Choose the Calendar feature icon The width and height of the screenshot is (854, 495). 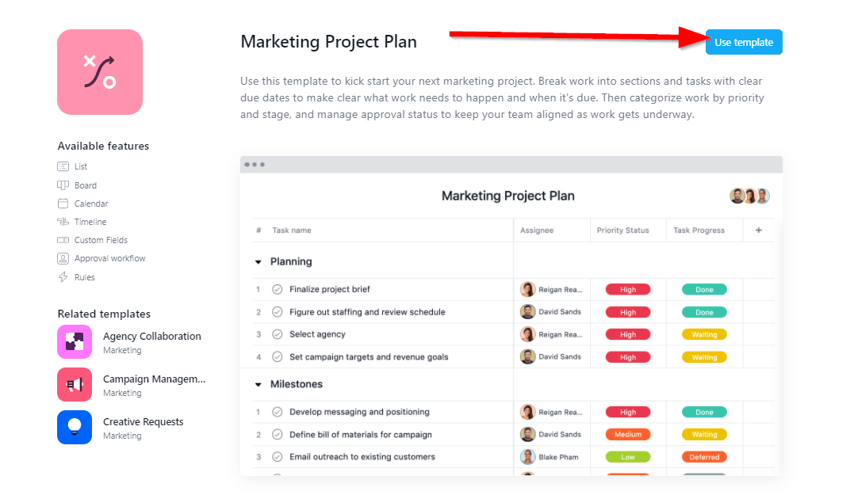point(63,204)
